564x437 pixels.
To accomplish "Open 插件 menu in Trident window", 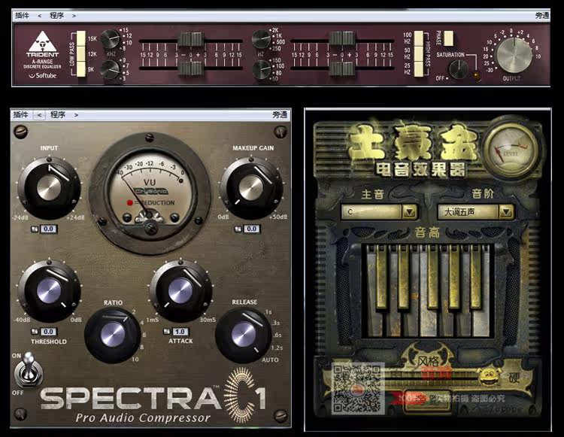I will 22,16.
